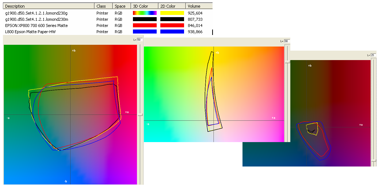Open black 2D color swatch of lomond230m
Viewport: 382px width, 188px height.
pos(172,19)
